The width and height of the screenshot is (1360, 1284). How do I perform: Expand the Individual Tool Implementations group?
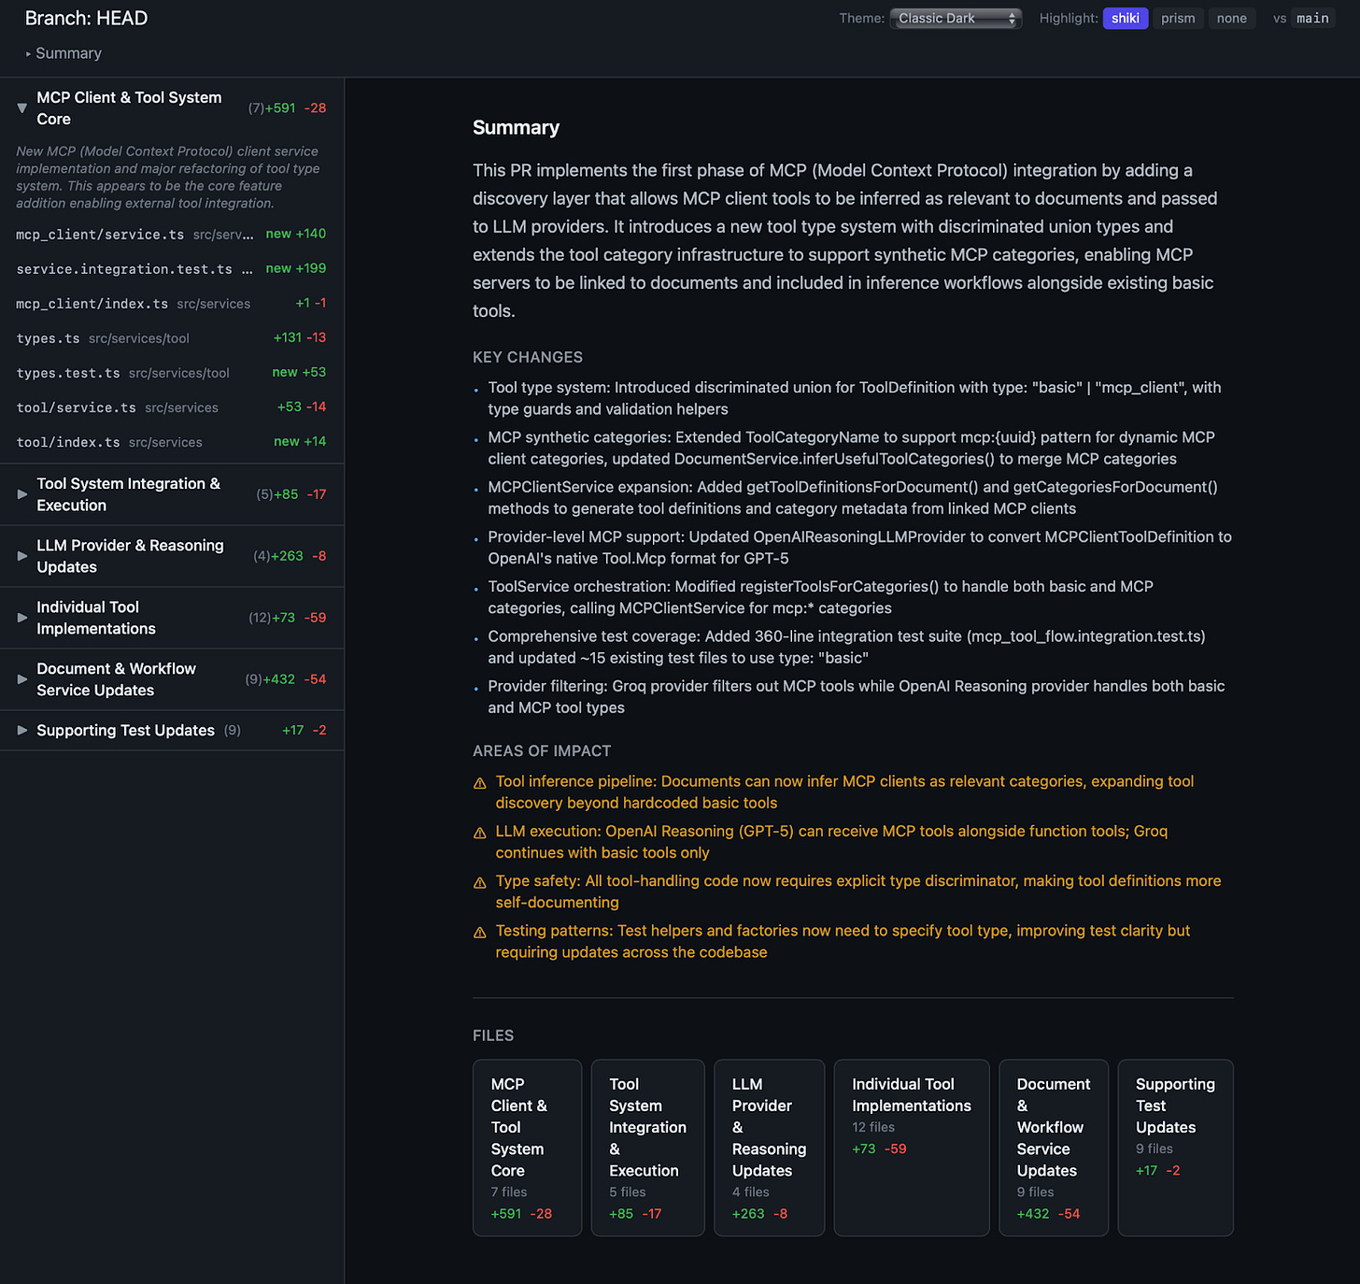coord(21,618)
